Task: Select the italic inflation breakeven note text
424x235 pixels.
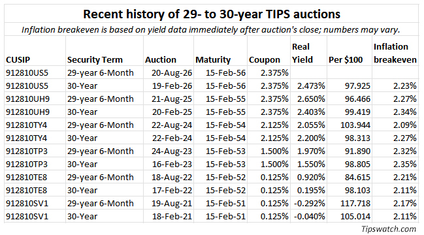Action: (210, 29)
